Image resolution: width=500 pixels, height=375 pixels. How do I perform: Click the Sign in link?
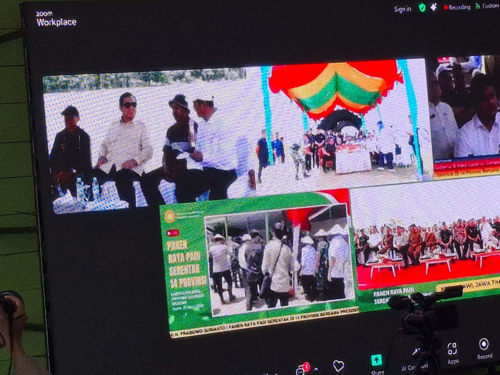402,9
